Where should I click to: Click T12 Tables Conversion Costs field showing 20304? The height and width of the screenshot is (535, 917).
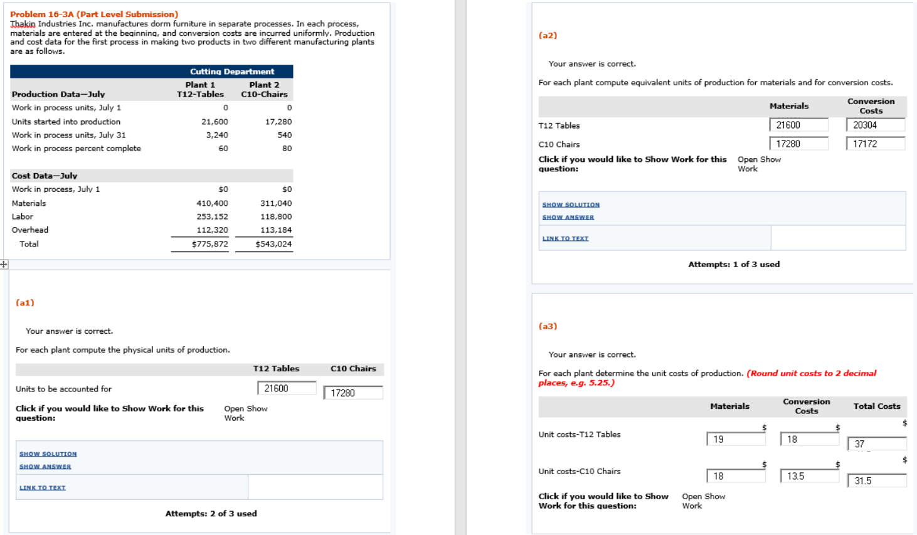tap(874, 124)
